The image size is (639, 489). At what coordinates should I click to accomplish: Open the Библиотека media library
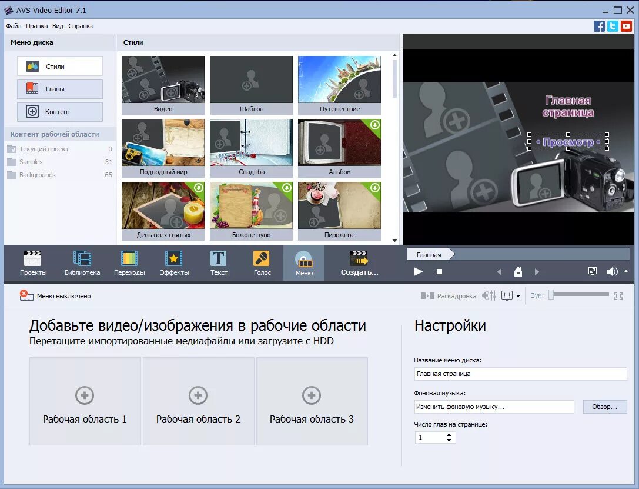click(82, 263)
